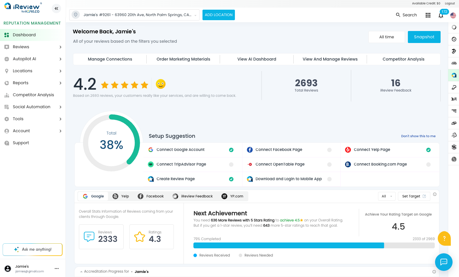Open the apps grid icon
This screenshot has height=277, width=459.
click(428, 15)
